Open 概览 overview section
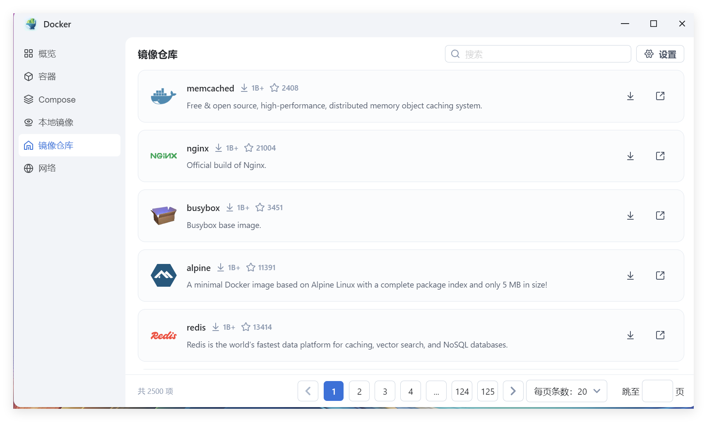This screenshot has width=707, height=422. [70, 54]
